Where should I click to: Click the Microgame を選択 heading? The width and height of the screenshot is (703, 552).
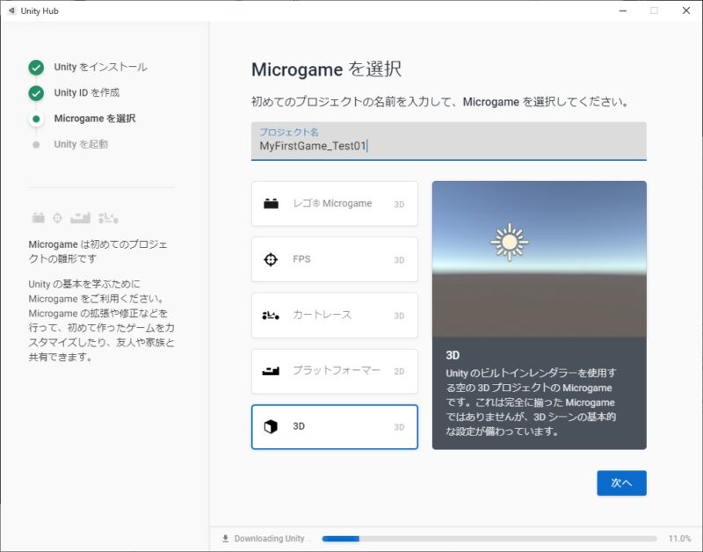(x=326, y=69)
